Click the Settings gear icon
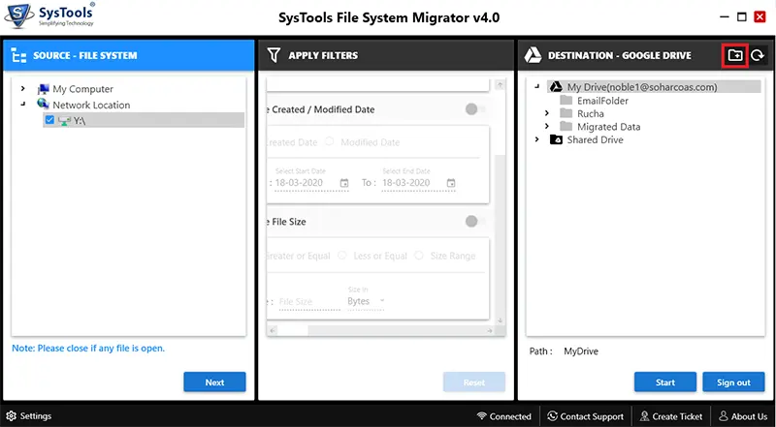The height and width of the screenshot is (427, 776). pos(12,416)
